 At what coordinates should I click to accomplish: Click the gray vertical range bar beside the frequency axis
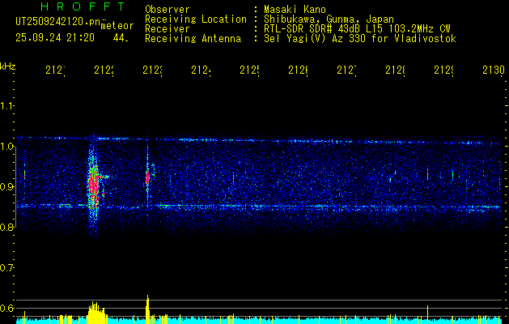(16, 187)
